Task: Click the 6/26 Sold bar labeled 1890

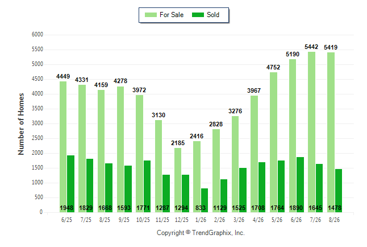Action: pyautogui.click(x=301, y=185)
